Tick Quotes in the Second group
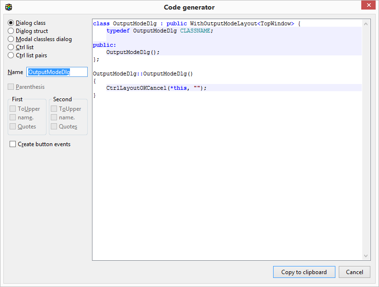The width and height of the screenshot is (379, 287). click(x=54, y=127)
